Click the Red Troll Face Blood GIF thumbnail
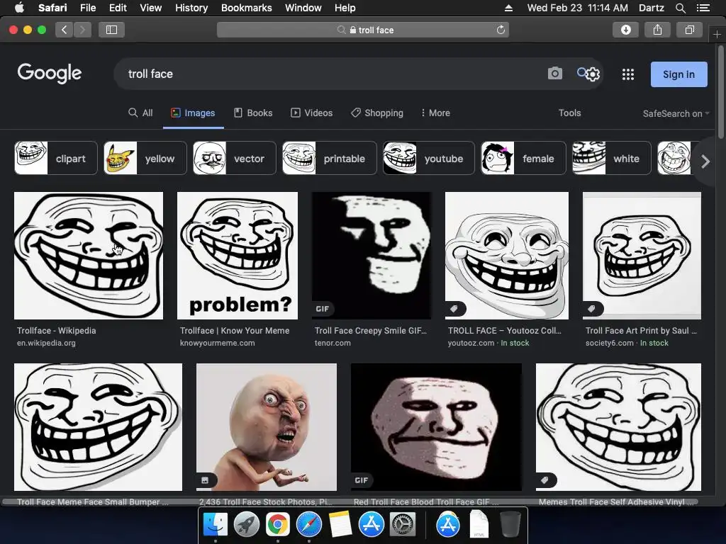The height and width of the screenshot is (544, 726). [436, 427]
